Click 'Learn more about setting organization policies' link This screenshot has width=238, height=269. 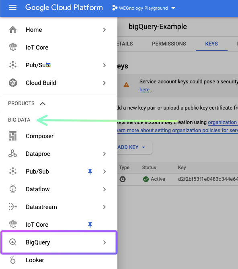pos(178,130)
